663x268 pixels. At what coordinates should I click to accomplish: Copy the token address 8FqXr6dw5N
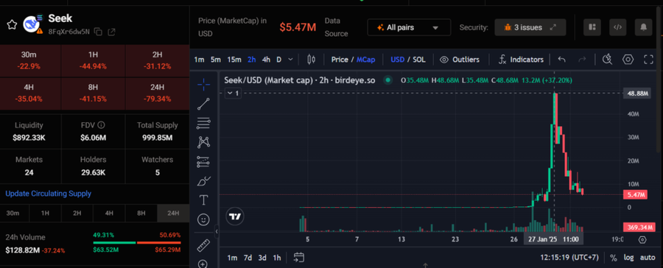[98, 32]
